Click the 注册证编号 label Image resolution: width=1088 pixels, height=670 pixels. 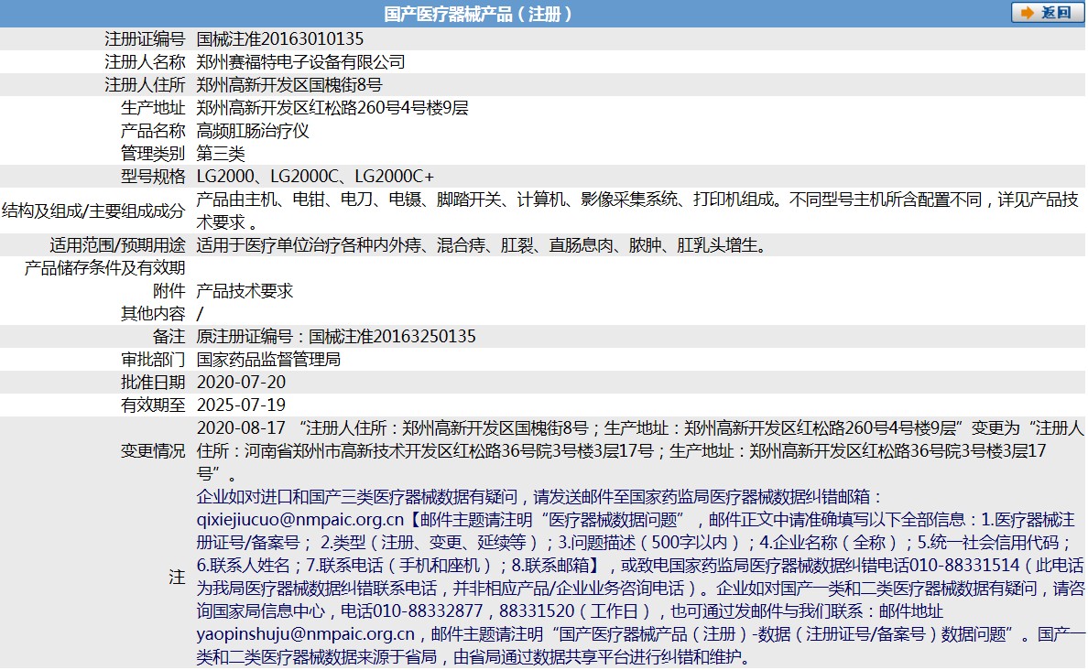pos(145,38)
